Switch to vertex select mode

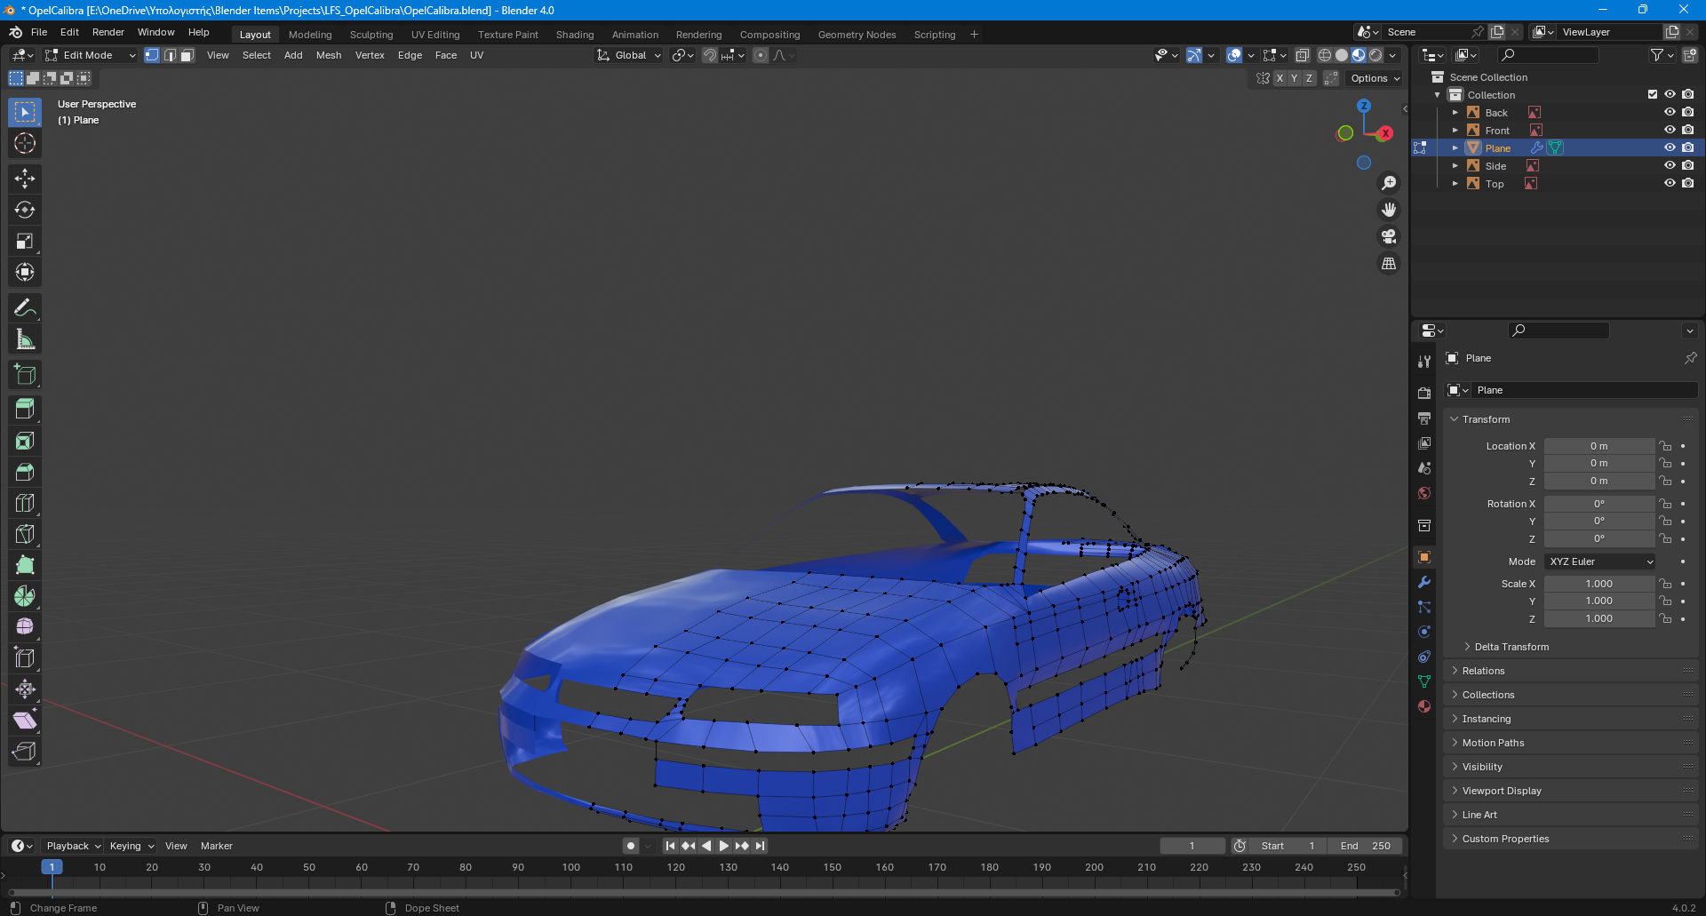152,55
